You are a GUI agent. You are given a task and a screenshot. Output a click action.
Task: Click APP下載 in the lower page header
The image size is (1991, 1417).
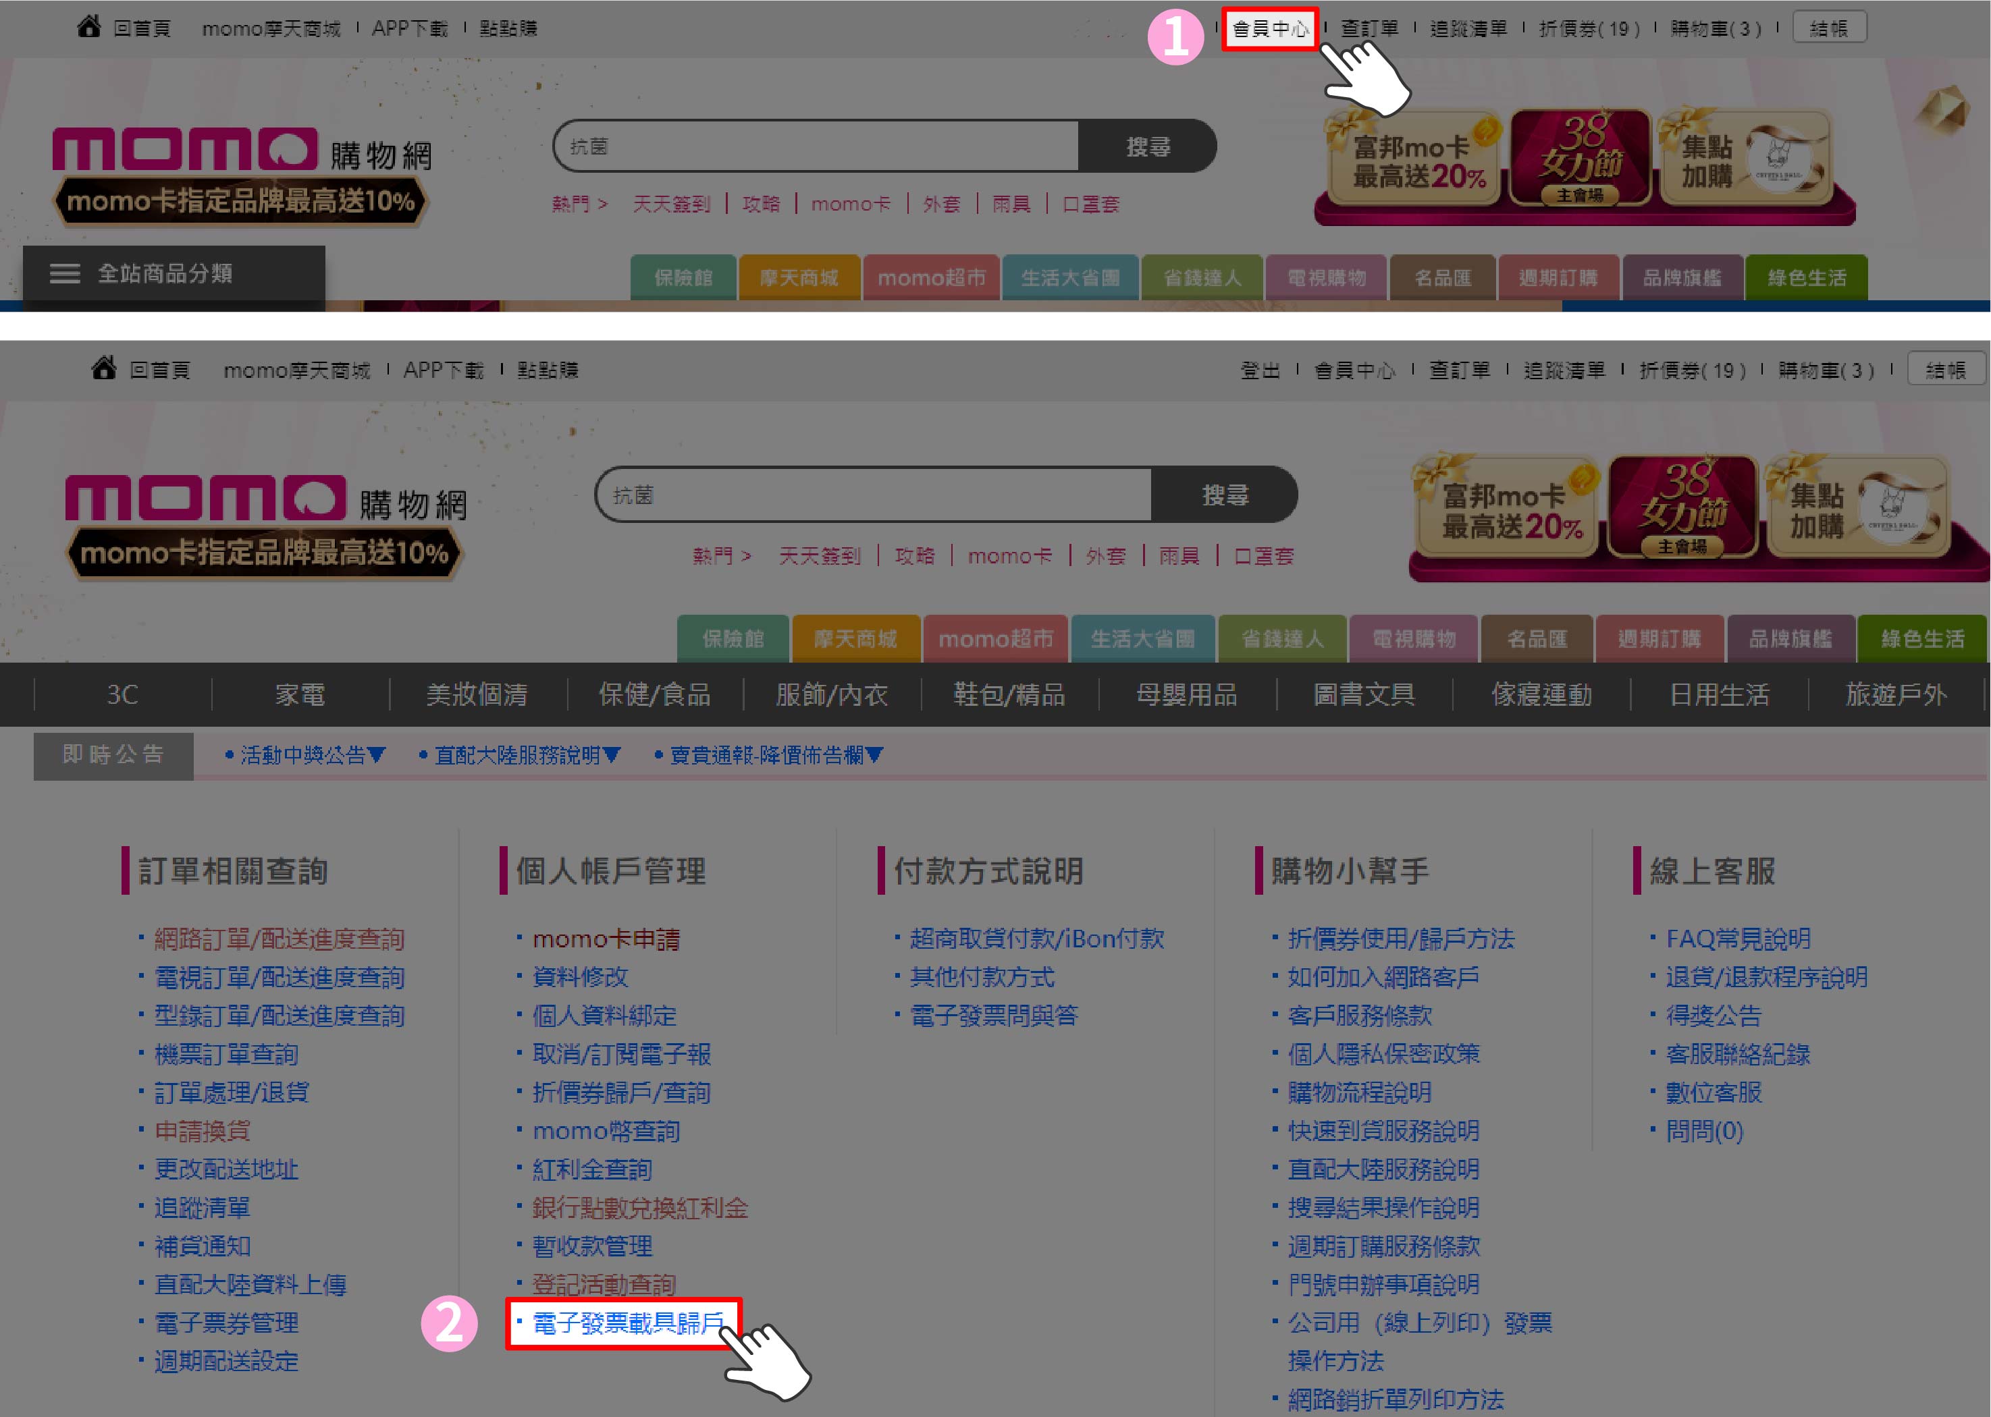coord(444,370)
